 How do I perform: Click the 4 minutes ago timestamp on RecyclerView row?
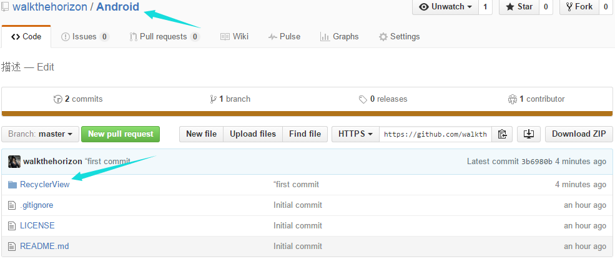[x=581, y=185]
